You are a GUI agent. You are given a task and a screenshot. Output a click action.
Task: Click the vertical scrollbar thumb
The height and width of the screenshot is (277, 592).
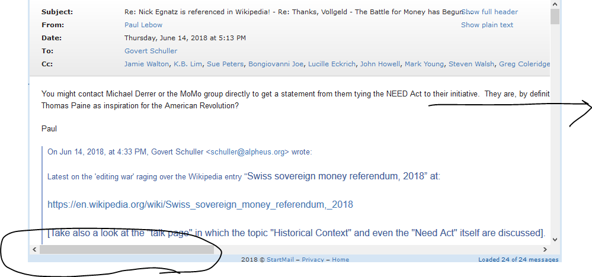point(555,15)
